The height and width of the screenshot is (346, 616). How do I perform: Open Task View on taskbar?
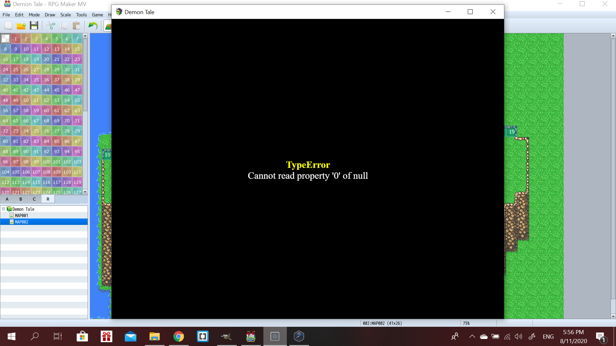click(58, 336)
